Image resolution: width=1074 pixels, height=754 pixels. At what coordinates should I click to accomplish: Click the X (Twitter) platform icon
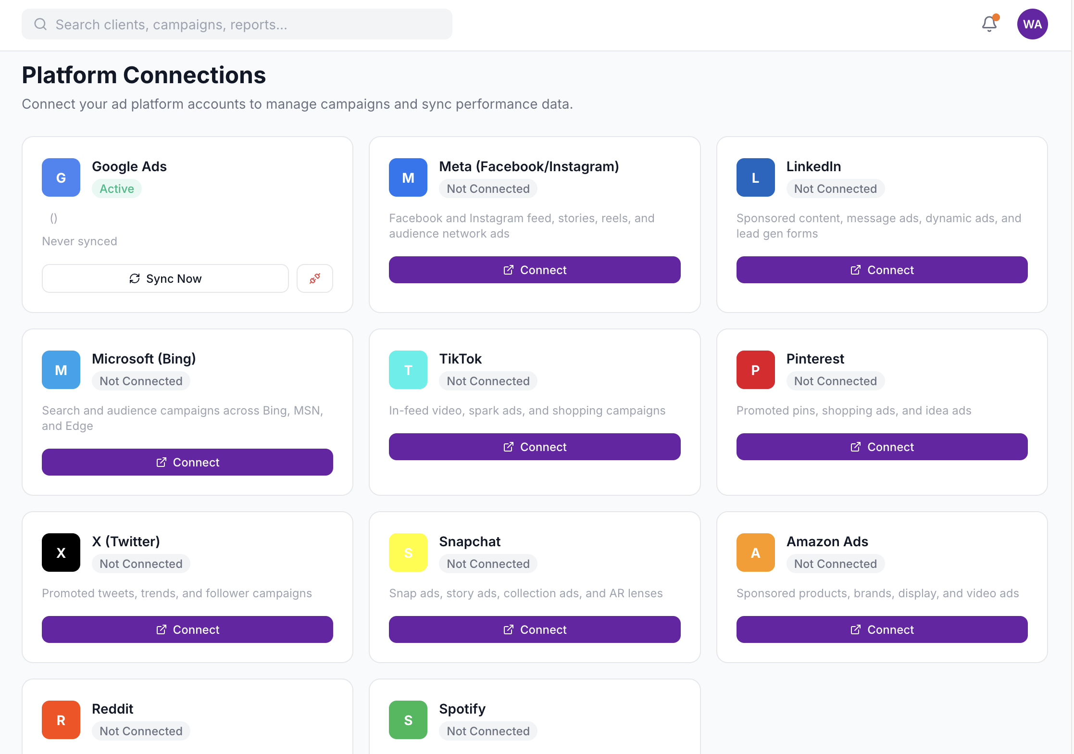(61, 552)
